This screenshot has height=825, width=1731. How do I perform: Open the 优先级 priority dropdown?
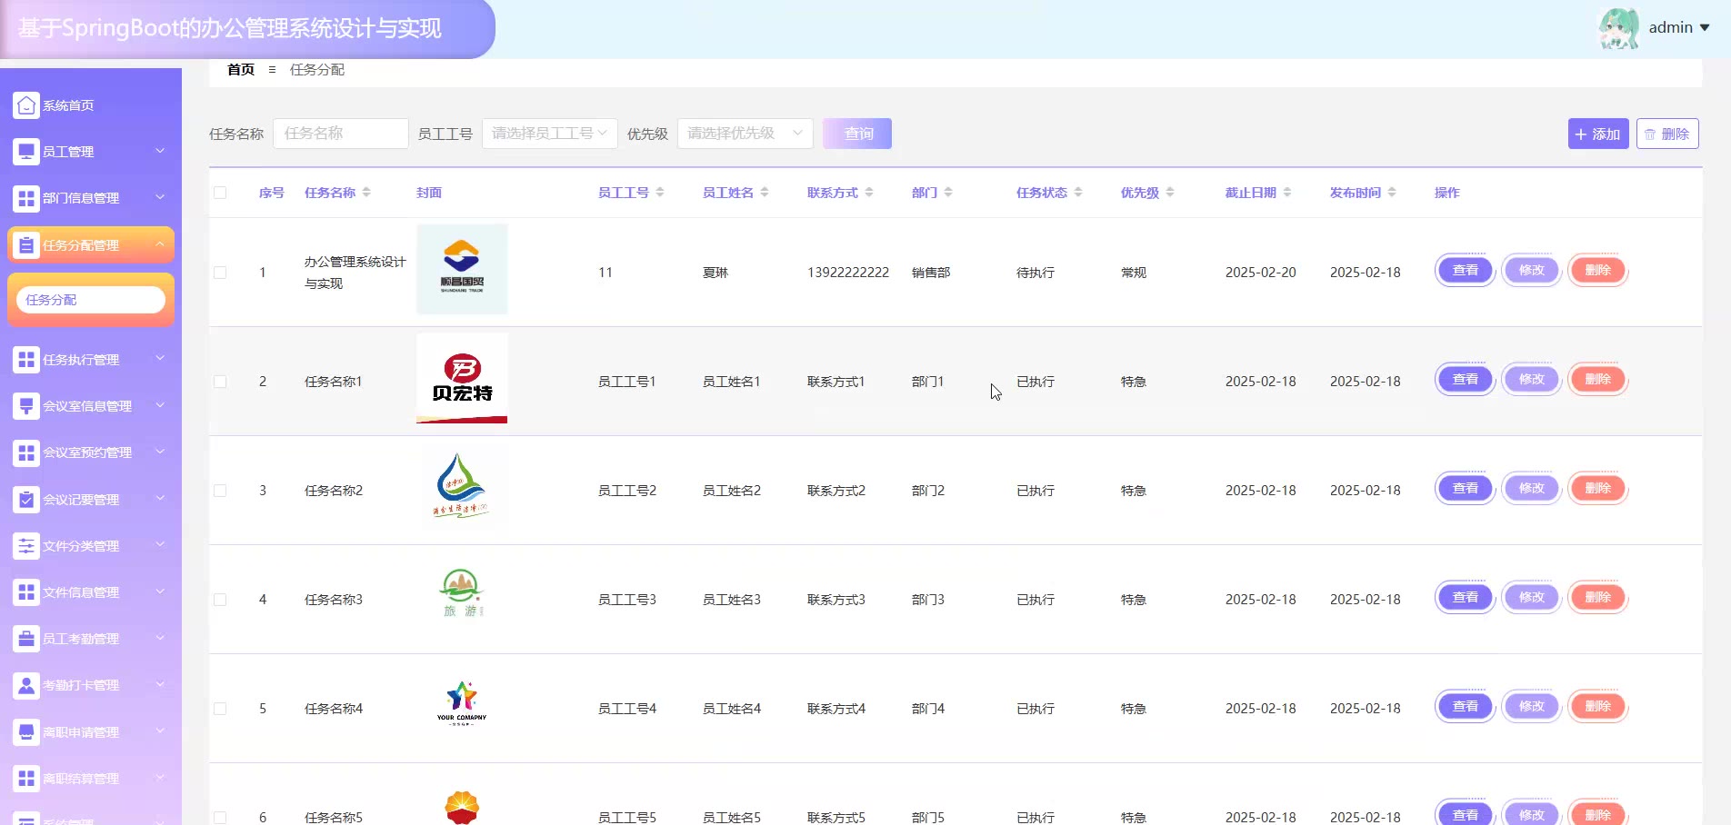click(x=745, y=134)
